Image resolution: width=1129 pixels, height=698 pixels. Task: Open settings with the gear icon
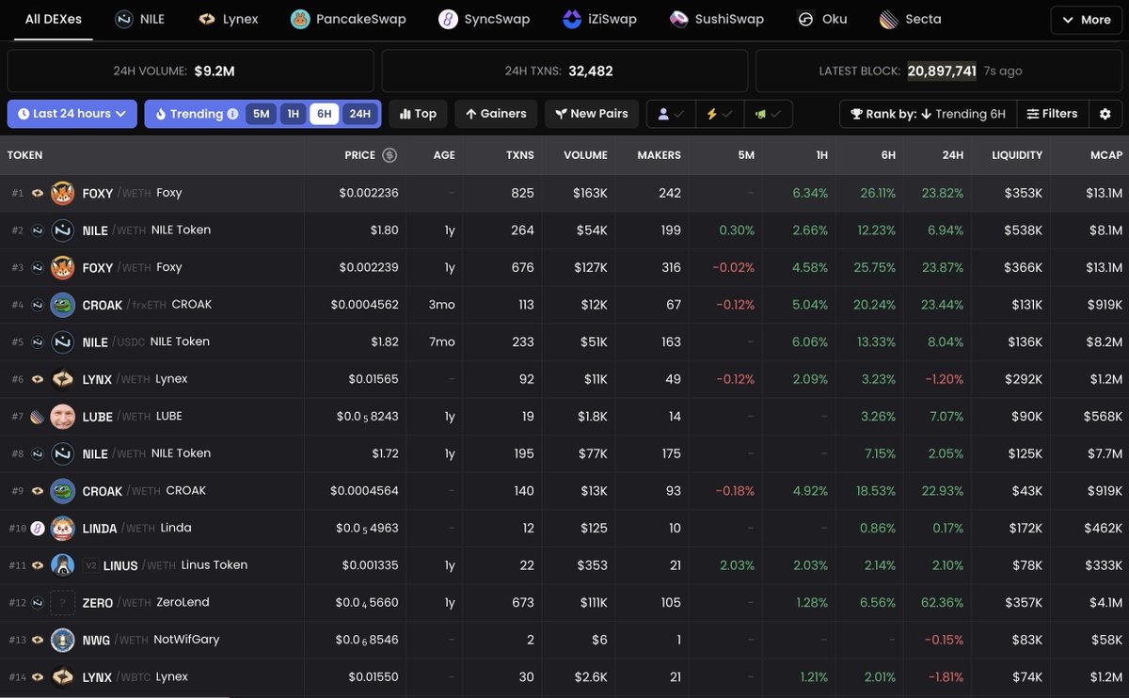point(1105,114)
